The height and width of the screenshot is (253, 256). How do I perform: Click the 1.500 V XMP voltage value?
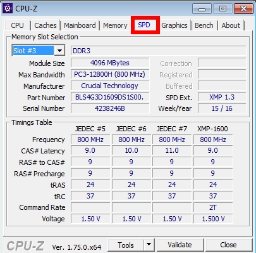[x=213, y=219]
